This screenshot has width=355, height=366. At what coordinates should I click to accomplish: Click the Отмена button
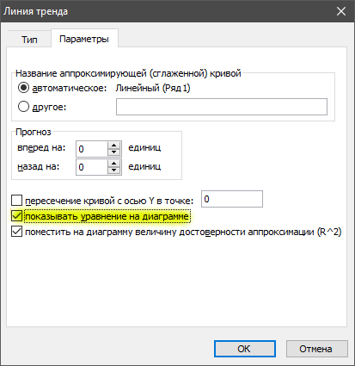316,349
